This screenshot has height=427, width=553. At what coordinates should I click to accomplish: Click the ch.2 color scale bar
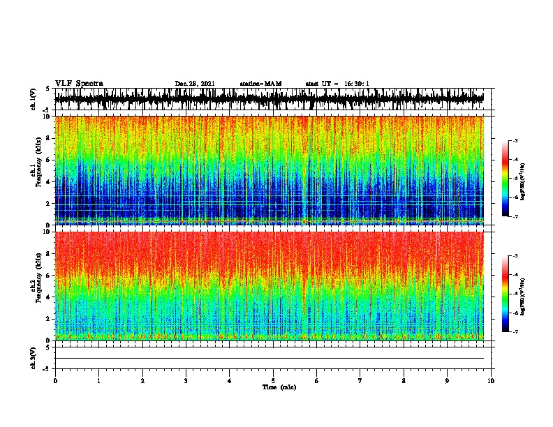506,294
